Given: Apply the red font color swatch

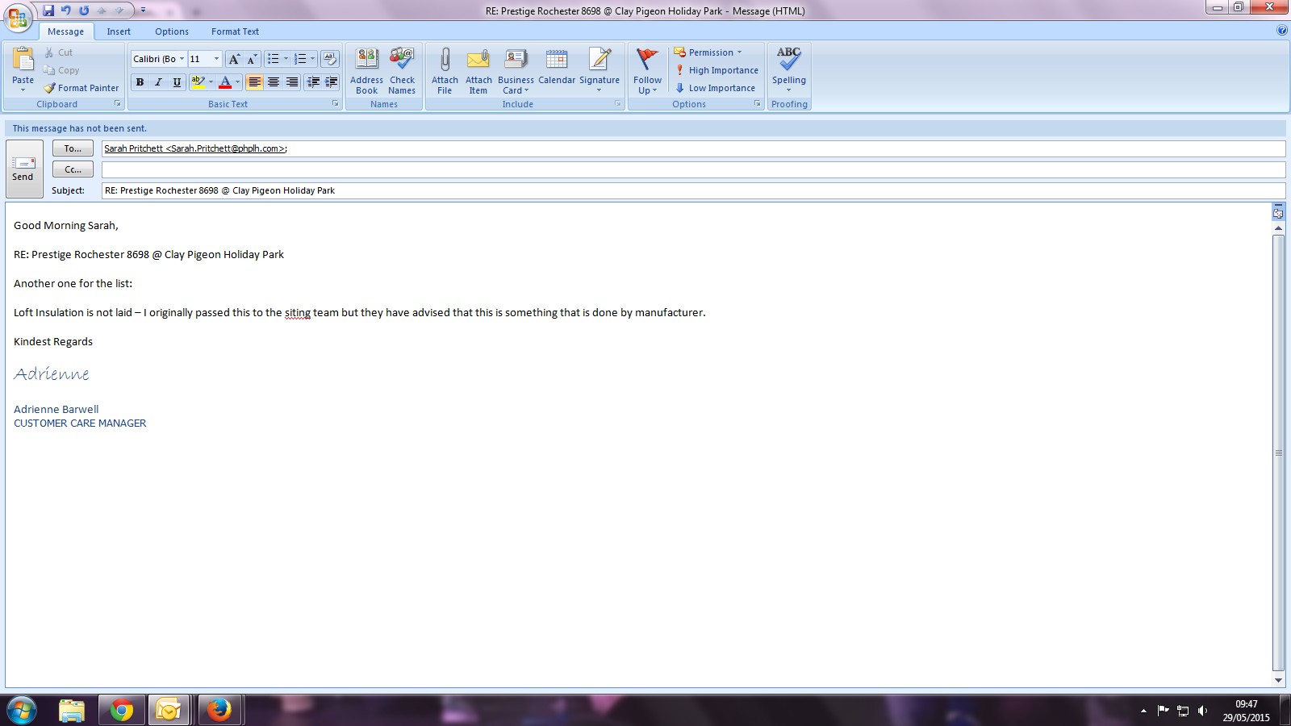Looking at the screenshot, I should point(225,82).
